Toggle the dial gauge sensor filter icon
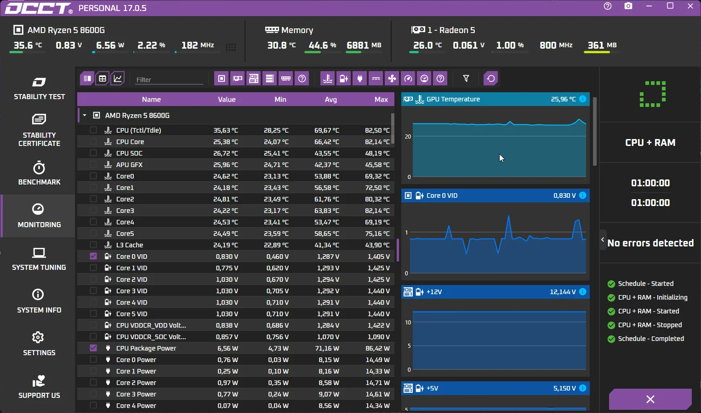Image resolution: width=701 pixels, height=413 pixels. tap(424, 78)
